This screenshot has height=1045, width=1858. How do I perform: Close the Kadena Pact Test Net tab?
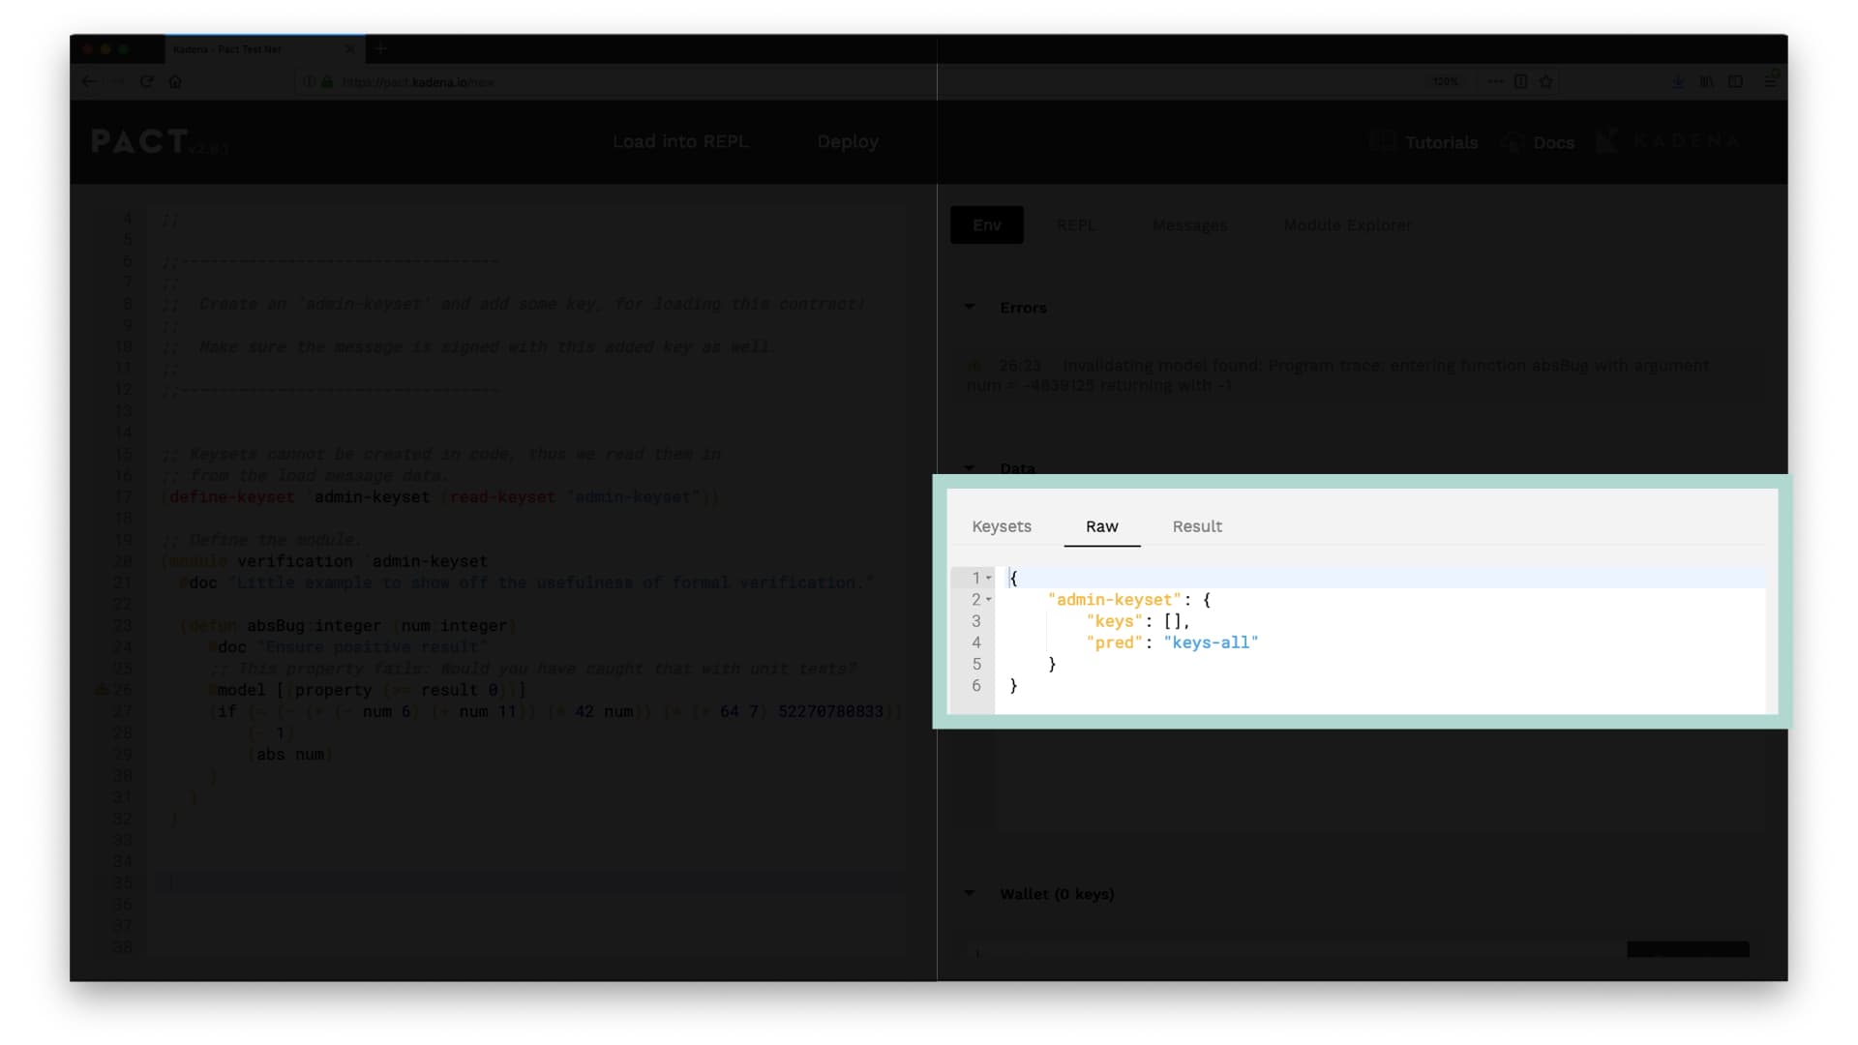(349, 48)
